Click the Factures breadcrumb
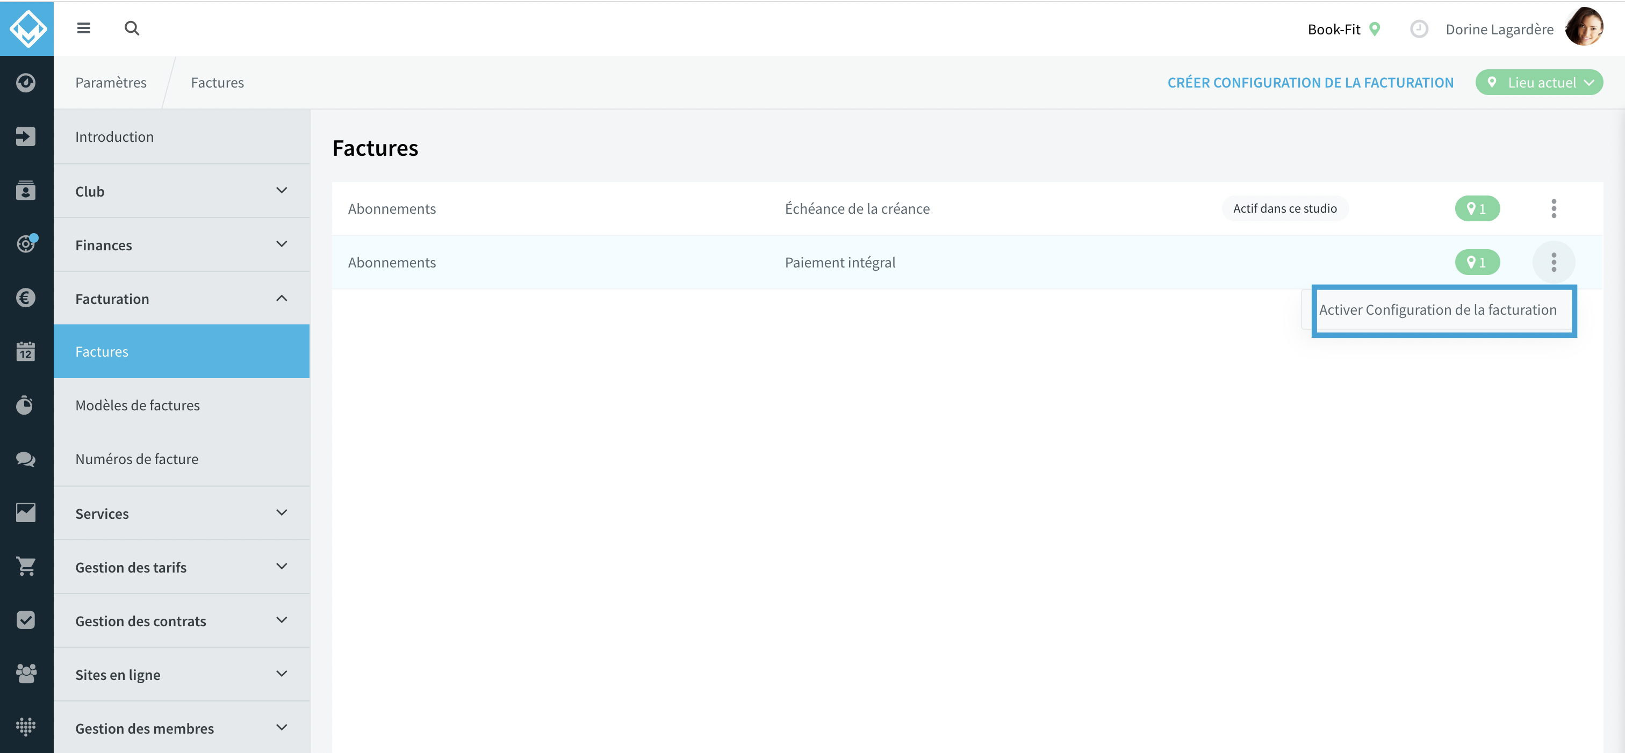Screen dimensions: 1625x753 [x=218, y=83]
